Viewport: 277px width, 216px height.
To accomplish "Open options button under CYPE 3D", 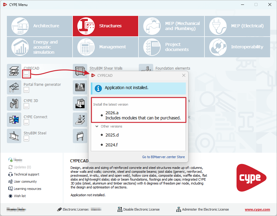I will pos(26,106).
